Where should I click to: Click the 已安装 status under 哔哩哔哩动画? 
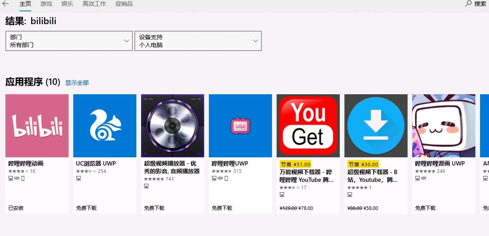coord(16,208)
